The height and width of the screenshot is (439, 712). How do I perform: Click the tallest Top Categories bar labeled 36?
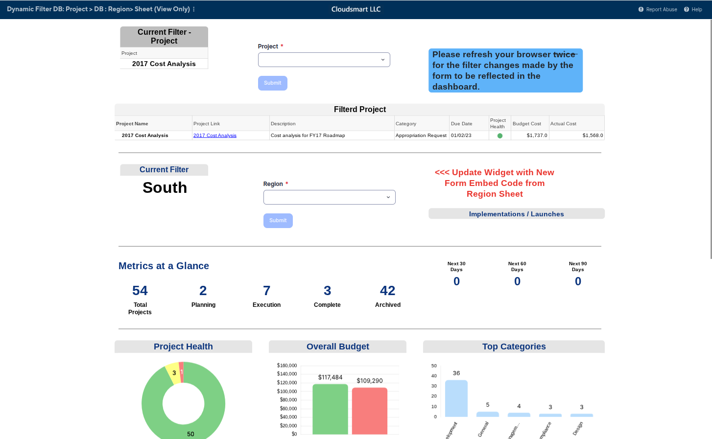tap(456, 398)
